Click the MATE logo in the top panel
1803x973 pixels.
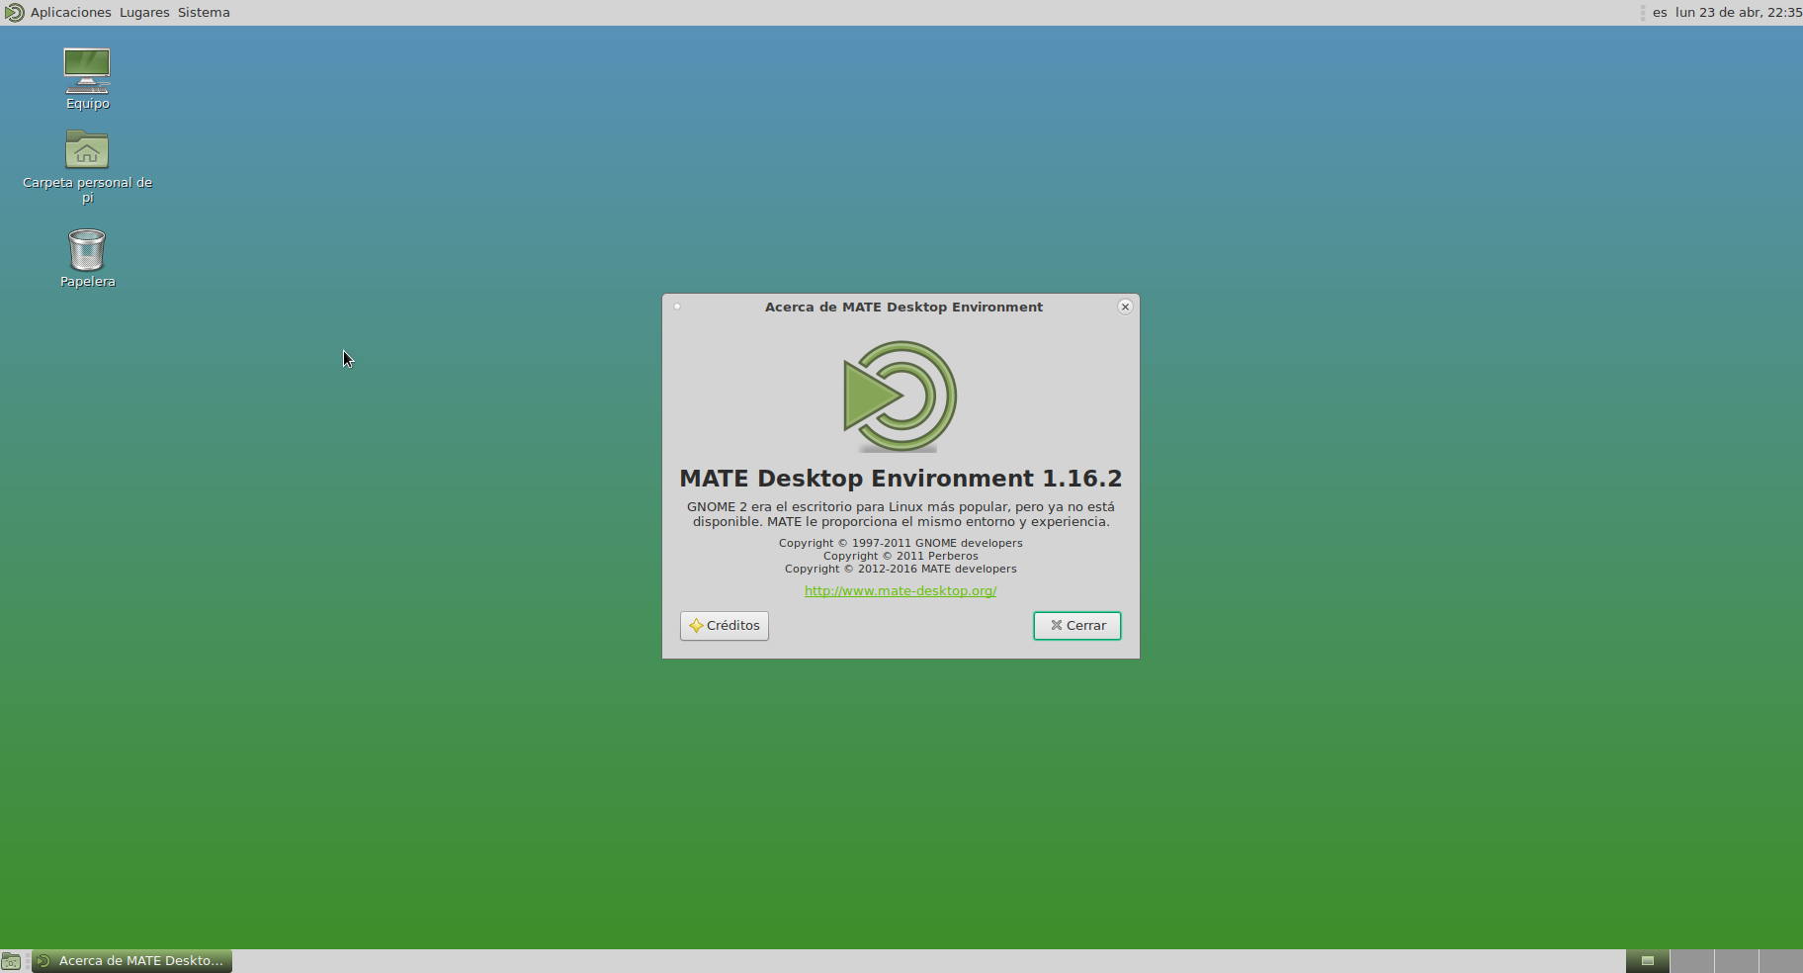pos(14,13)
